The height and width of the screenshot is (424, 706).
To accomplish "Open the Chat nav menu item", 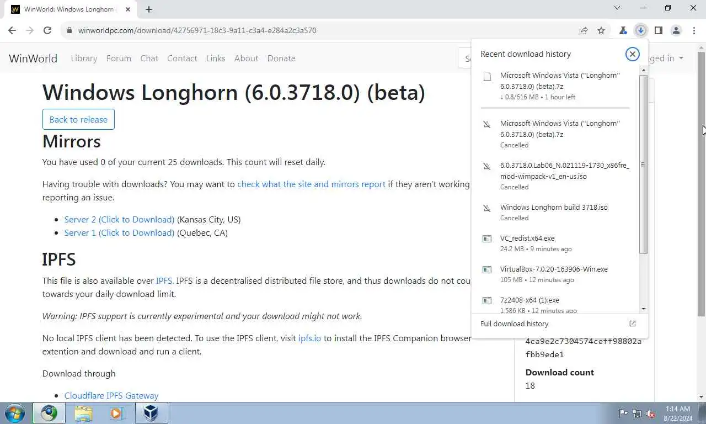I will 149,58.
